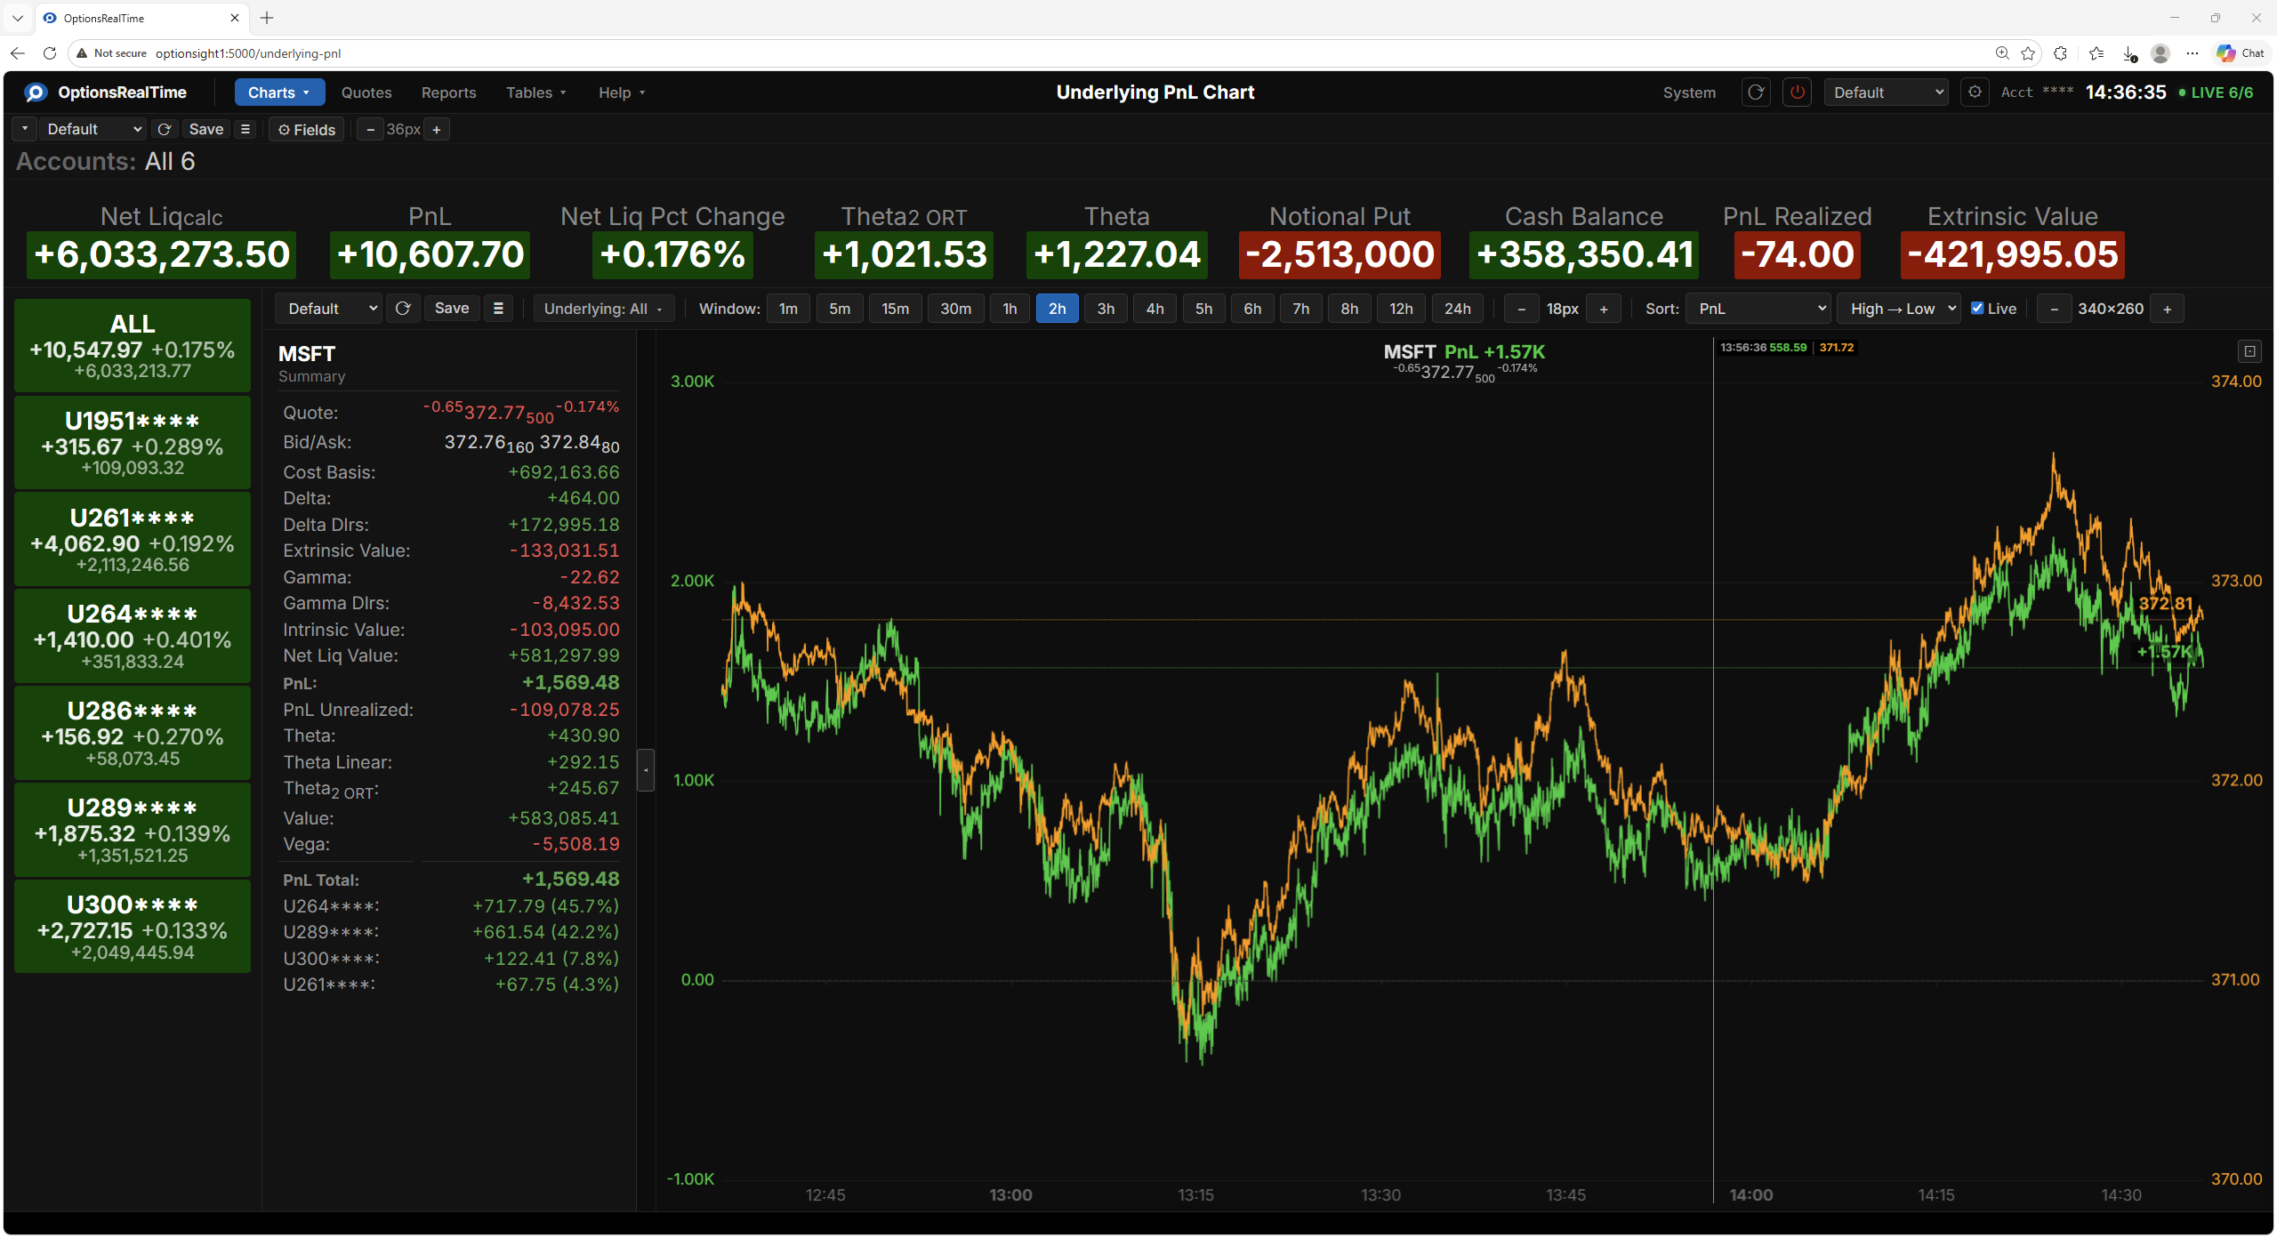Screen dimensions: 2277x1238
Task: Open the hamburger menu next to top Save
Action: click(245, 130)
